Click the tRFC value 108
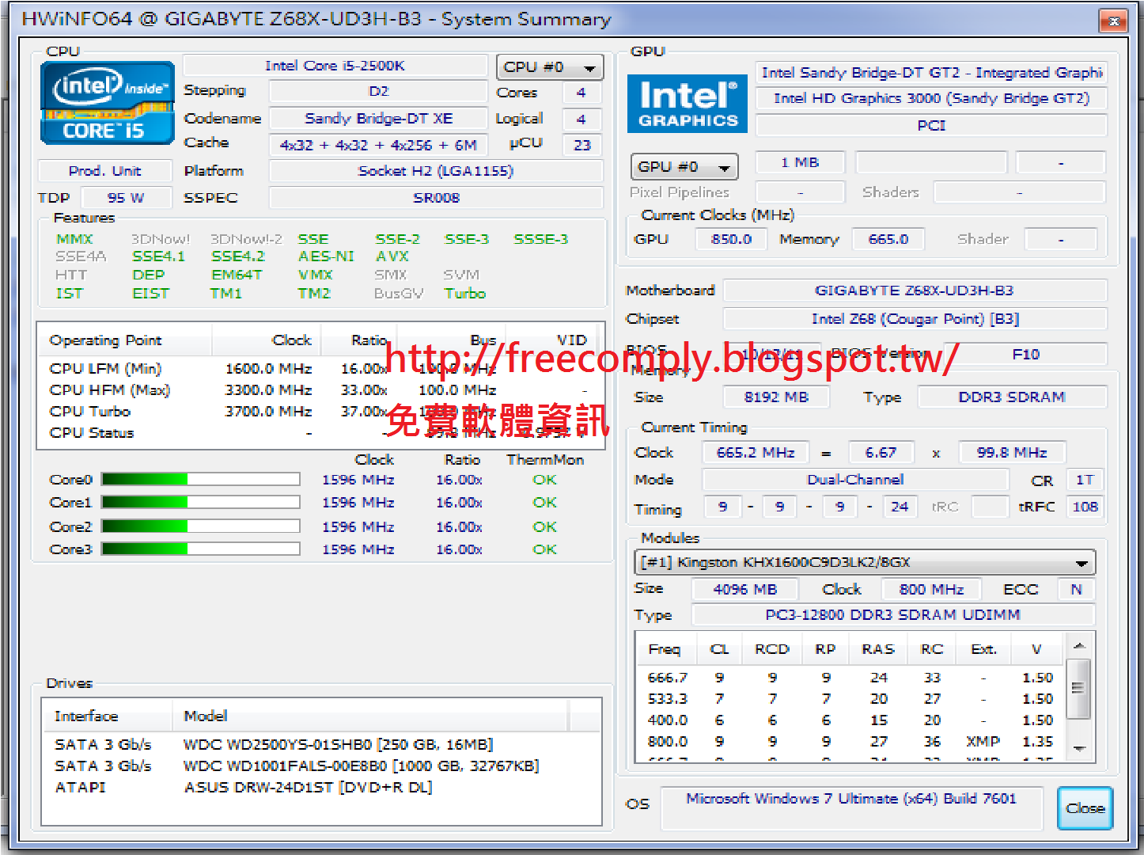The height and width of the screenshot is (855, 1144). pyautogui.click(x=1085, y=507)
